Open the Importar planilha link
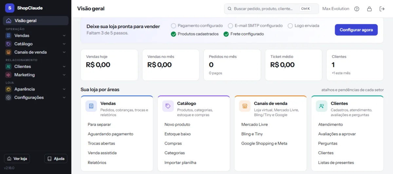393x174 pixels. pos(180,163)
